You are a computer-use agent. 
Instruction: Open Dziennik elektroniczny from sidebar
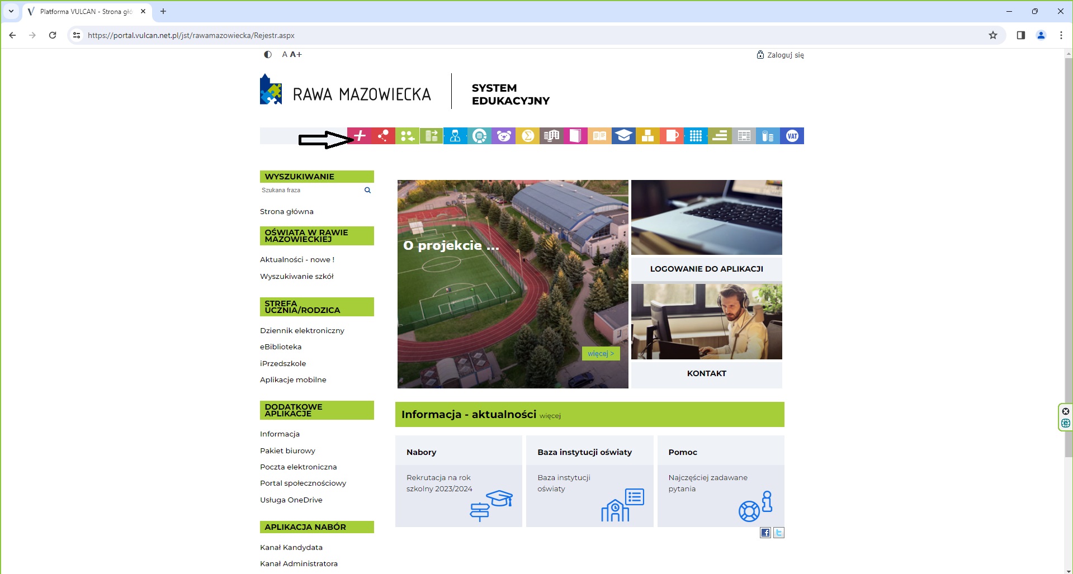pos(302,330)
